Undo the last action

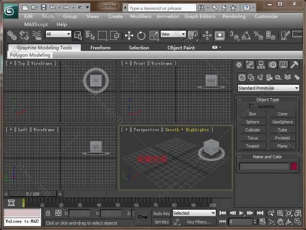(x=53, y=8)
